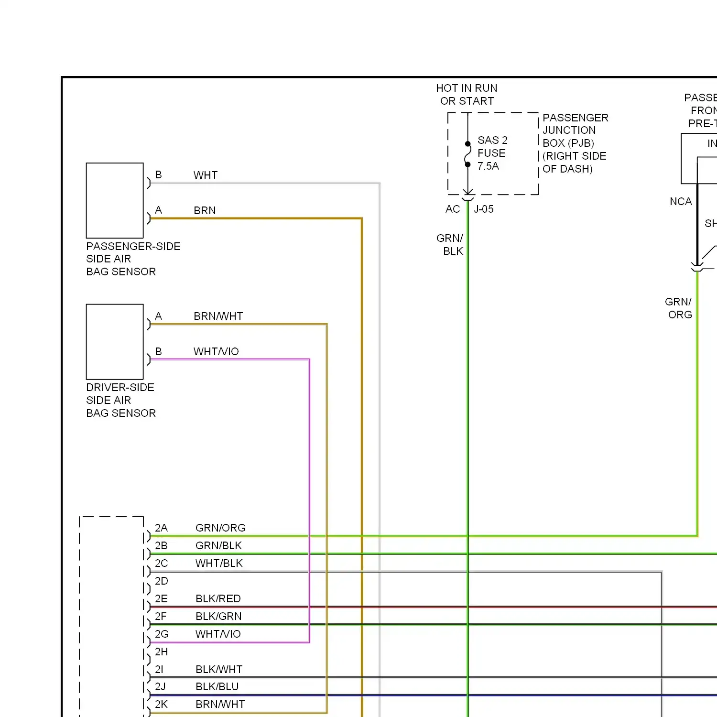The width and height of the screenshot is (717, 717).
Task: Select the driver-side air bag sensor box
Action: [x=115, y=342]
